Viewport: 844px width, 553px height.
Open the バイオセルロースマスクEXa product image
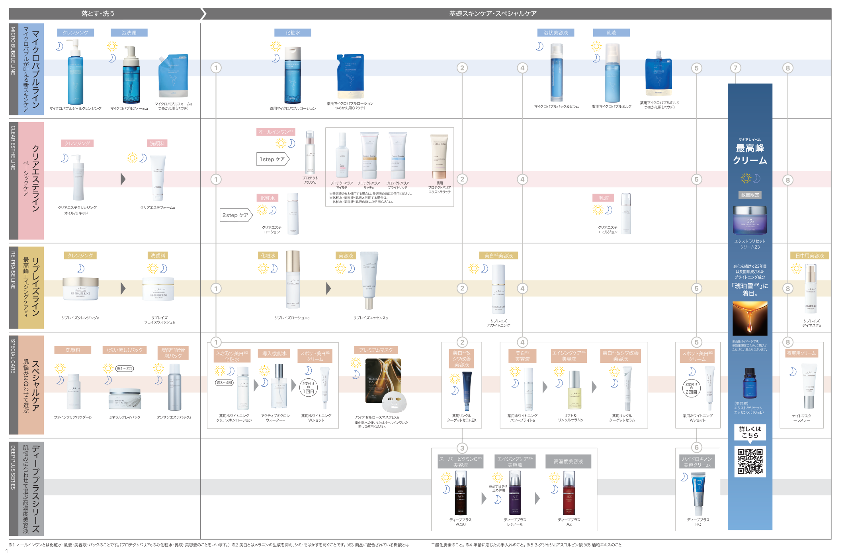tap(385, 386)
